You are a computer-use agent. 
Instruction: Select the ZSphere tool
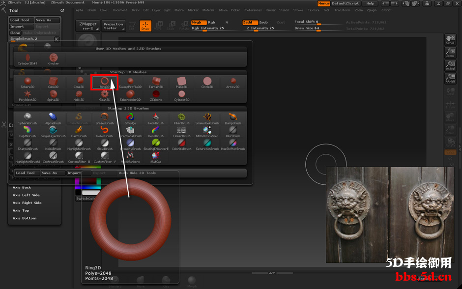click(x=156, y=95)
